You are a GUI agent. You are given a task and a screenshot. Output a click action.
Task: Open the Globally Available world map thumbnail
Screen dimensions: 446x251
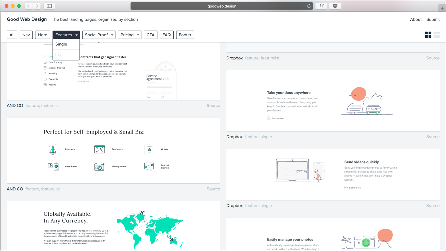tap(113, 226)
